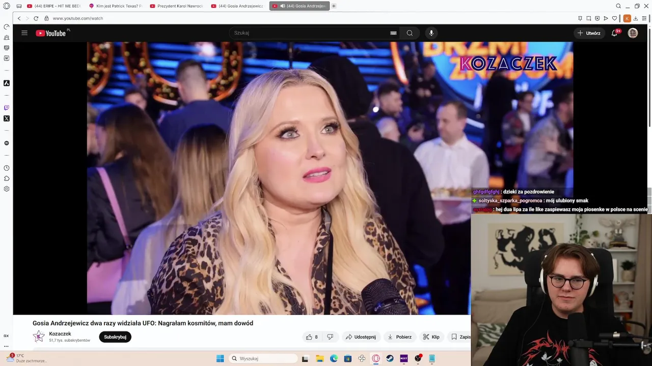Pin the page with pinboard icon

click(x=580, y=18)
